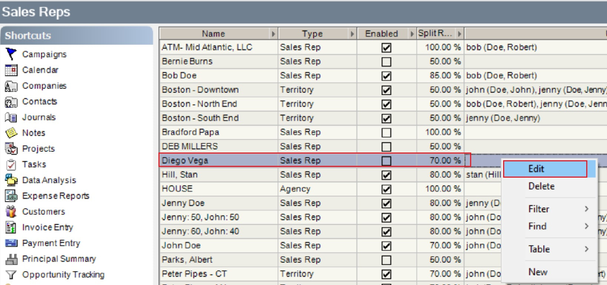The image size is (607, 285).
Task: Click the Customers shortcut icon
Action: [x=11, y=212]
